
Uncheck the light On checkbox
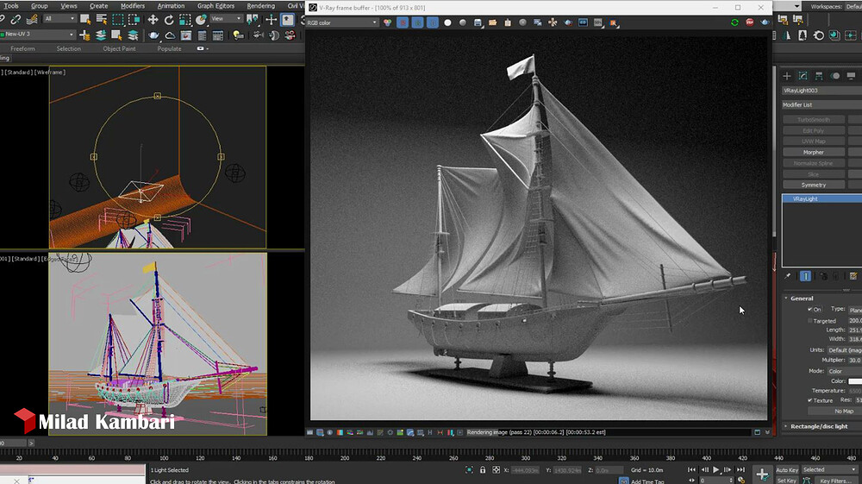[809, 309]
